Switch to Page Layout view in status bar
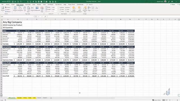Image resolution: width=180 pixels, height=101 pixels. tap(167, 100)
